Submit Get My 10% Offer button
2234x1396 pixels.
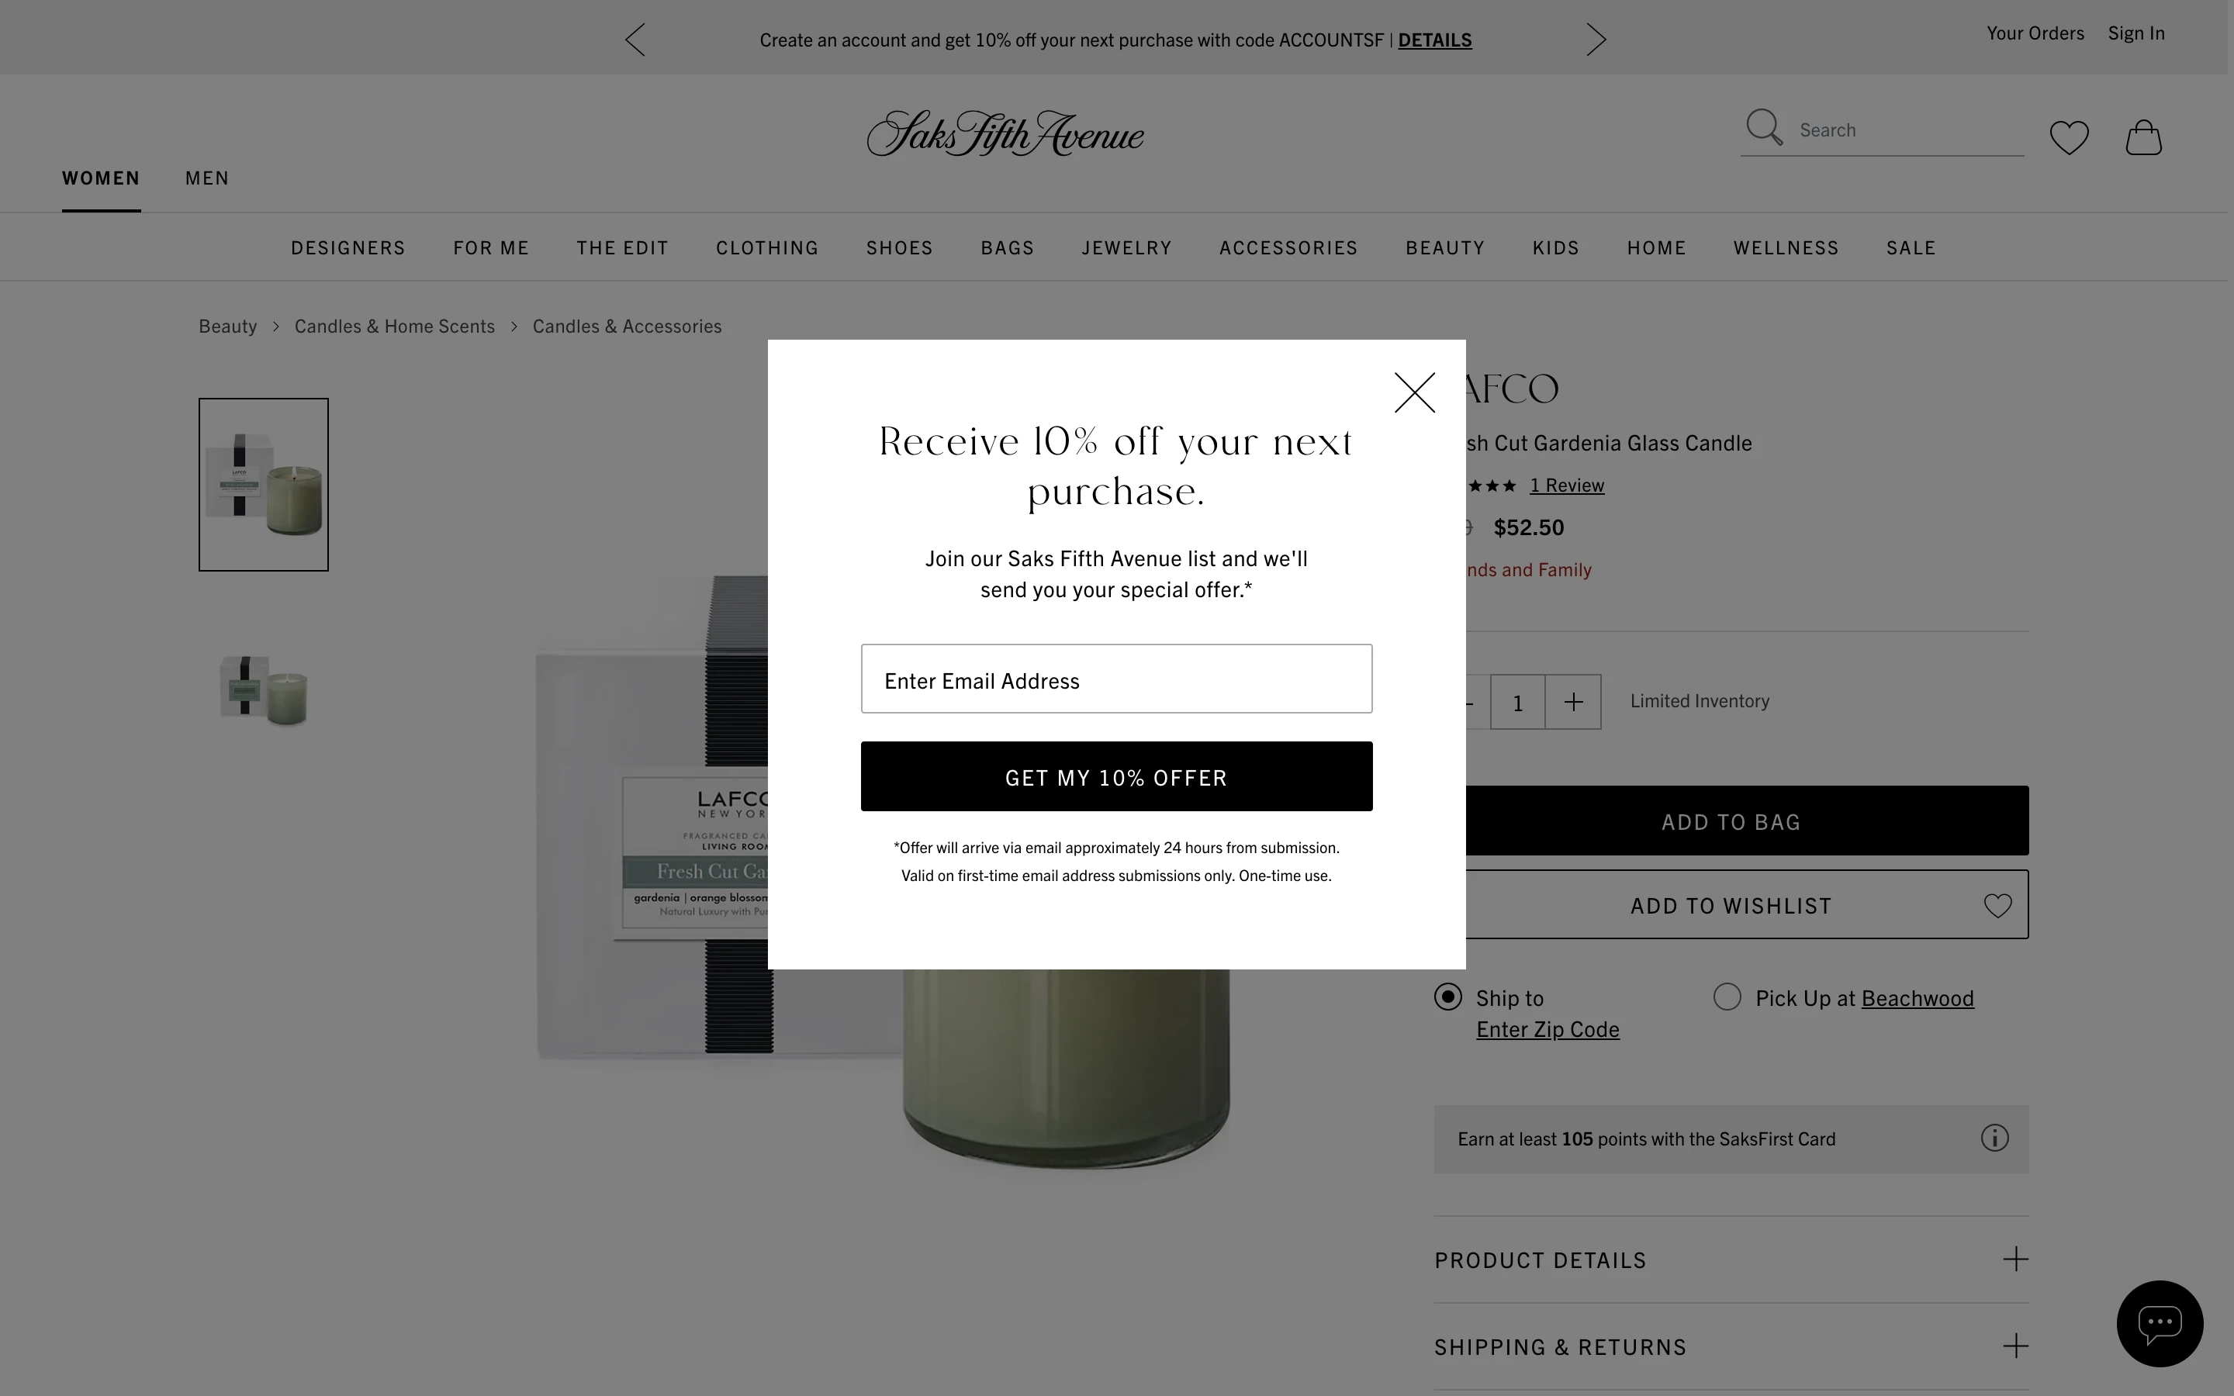[x=1116, y=776]
